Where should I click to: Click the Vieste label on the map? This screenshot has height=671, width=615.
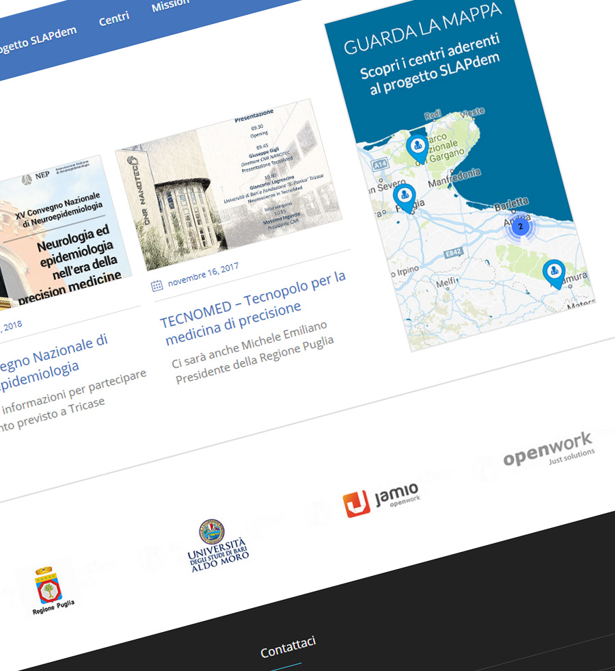tap(472, 113)
